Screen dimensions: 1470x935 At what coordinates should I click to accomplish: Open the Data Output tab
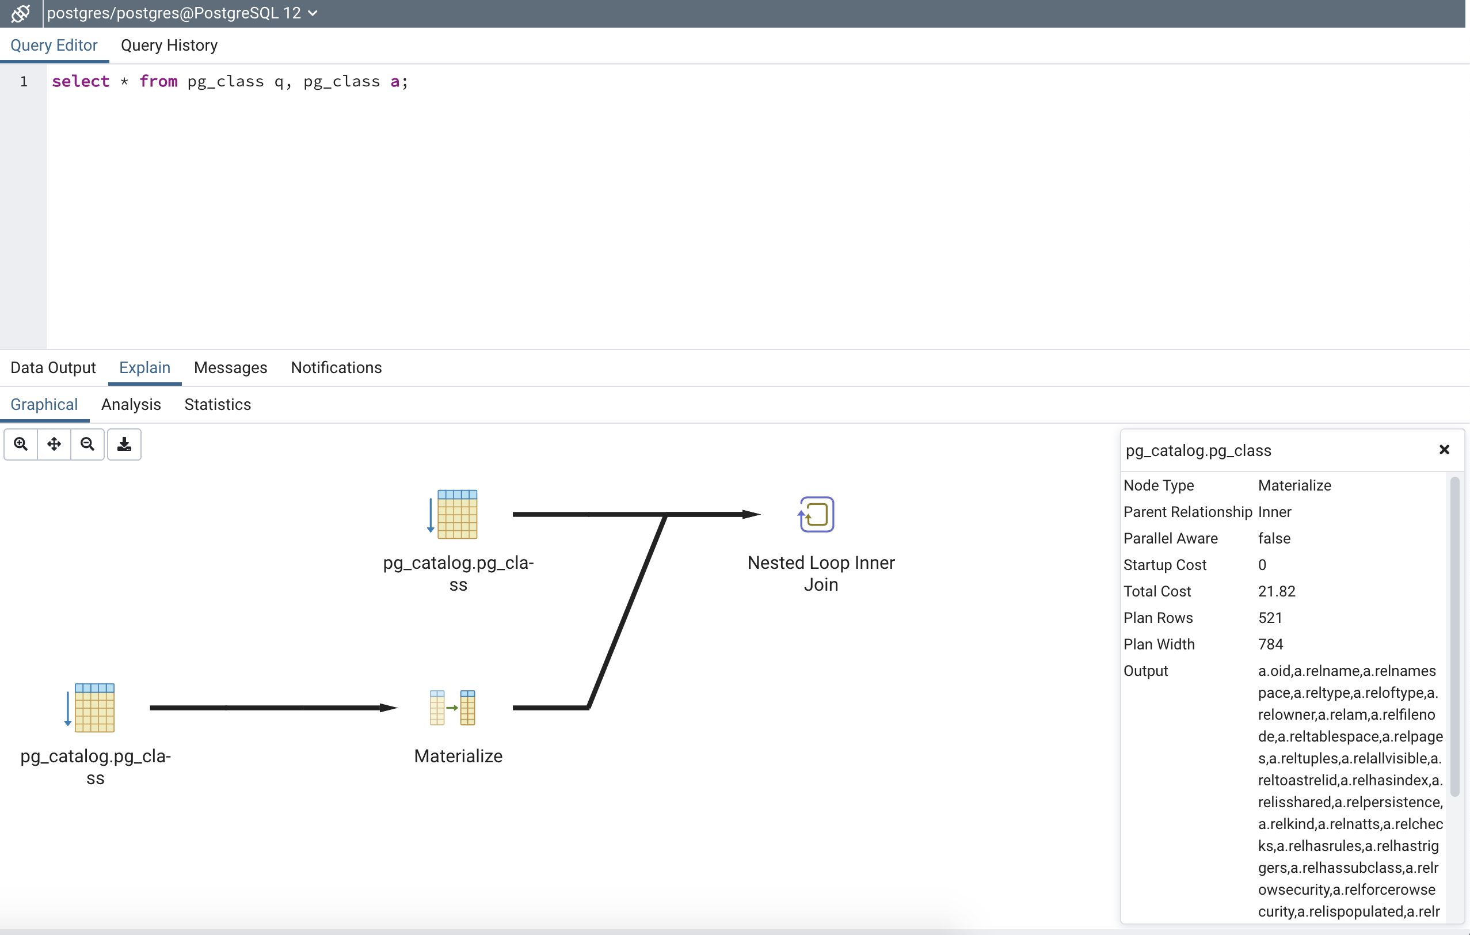point(53,368)
